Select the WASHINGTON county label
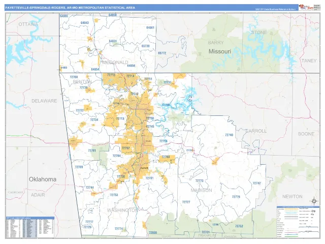 click(x=122, y=210)
